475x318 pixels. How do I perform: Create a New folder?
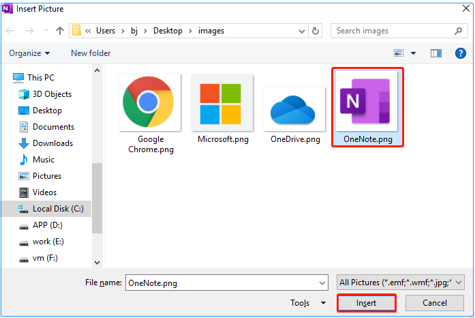click(91, 53)
